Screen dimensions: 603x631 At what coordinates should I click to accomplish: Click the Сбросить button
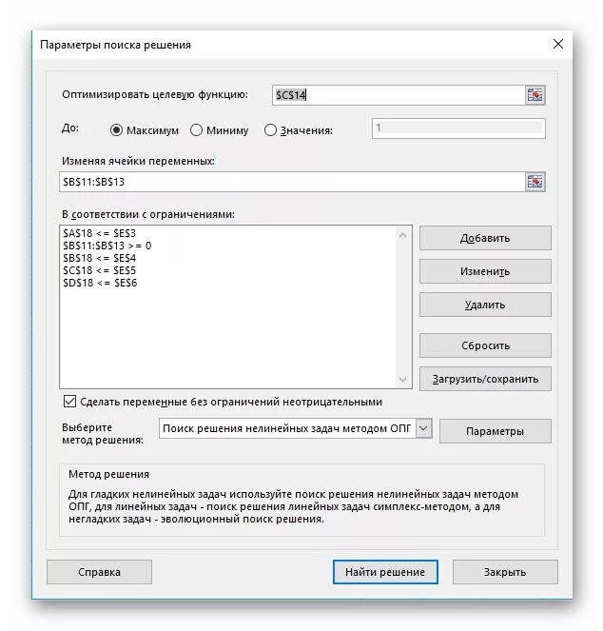[x=485, y=345]
